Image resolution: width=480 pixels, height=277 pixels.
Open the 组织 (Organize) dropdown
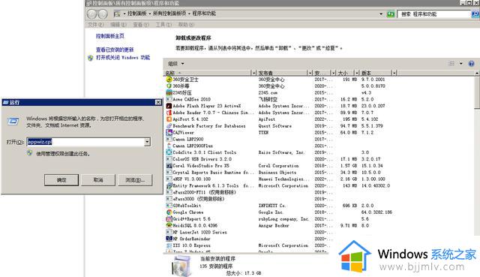176,64
